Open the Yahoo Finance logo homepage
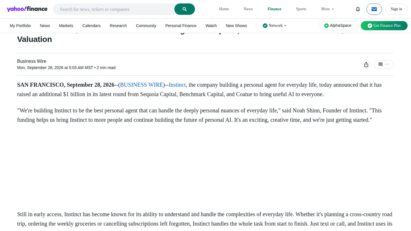Screen dimensions: 411x231 pos(27,9)
